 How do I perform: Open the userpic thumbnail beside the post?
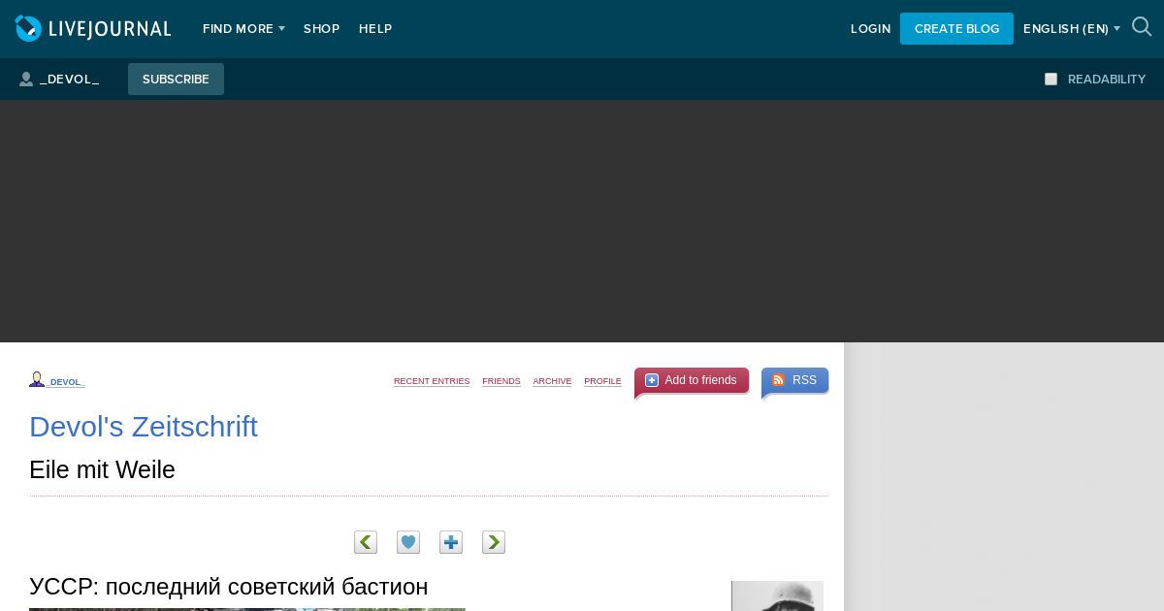point(777,595)
